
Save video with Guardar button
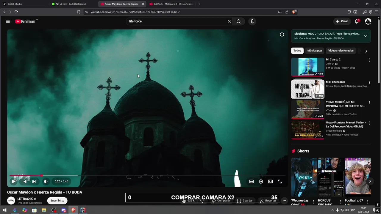point(245,201)
